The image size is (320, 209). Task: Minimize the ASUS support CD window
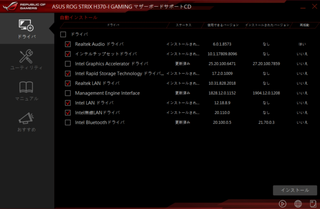tap(303, 8)
